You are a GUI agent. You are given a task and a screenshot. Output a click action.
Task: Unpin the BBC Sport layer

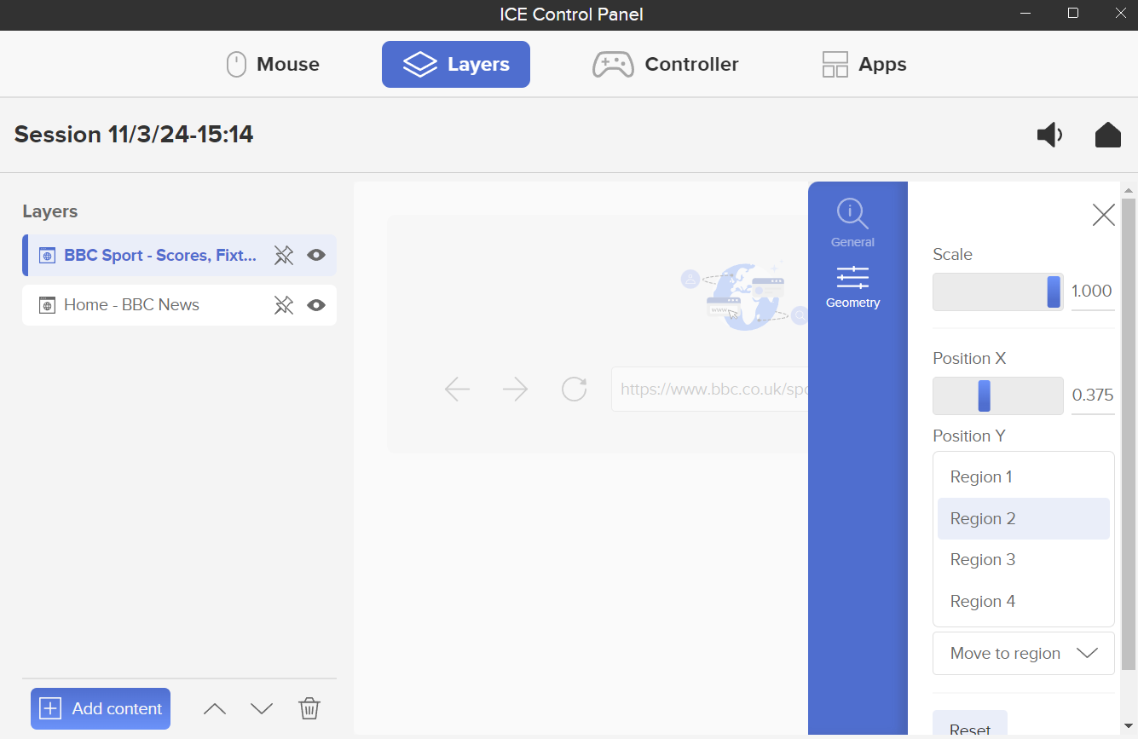pos(284,255)
